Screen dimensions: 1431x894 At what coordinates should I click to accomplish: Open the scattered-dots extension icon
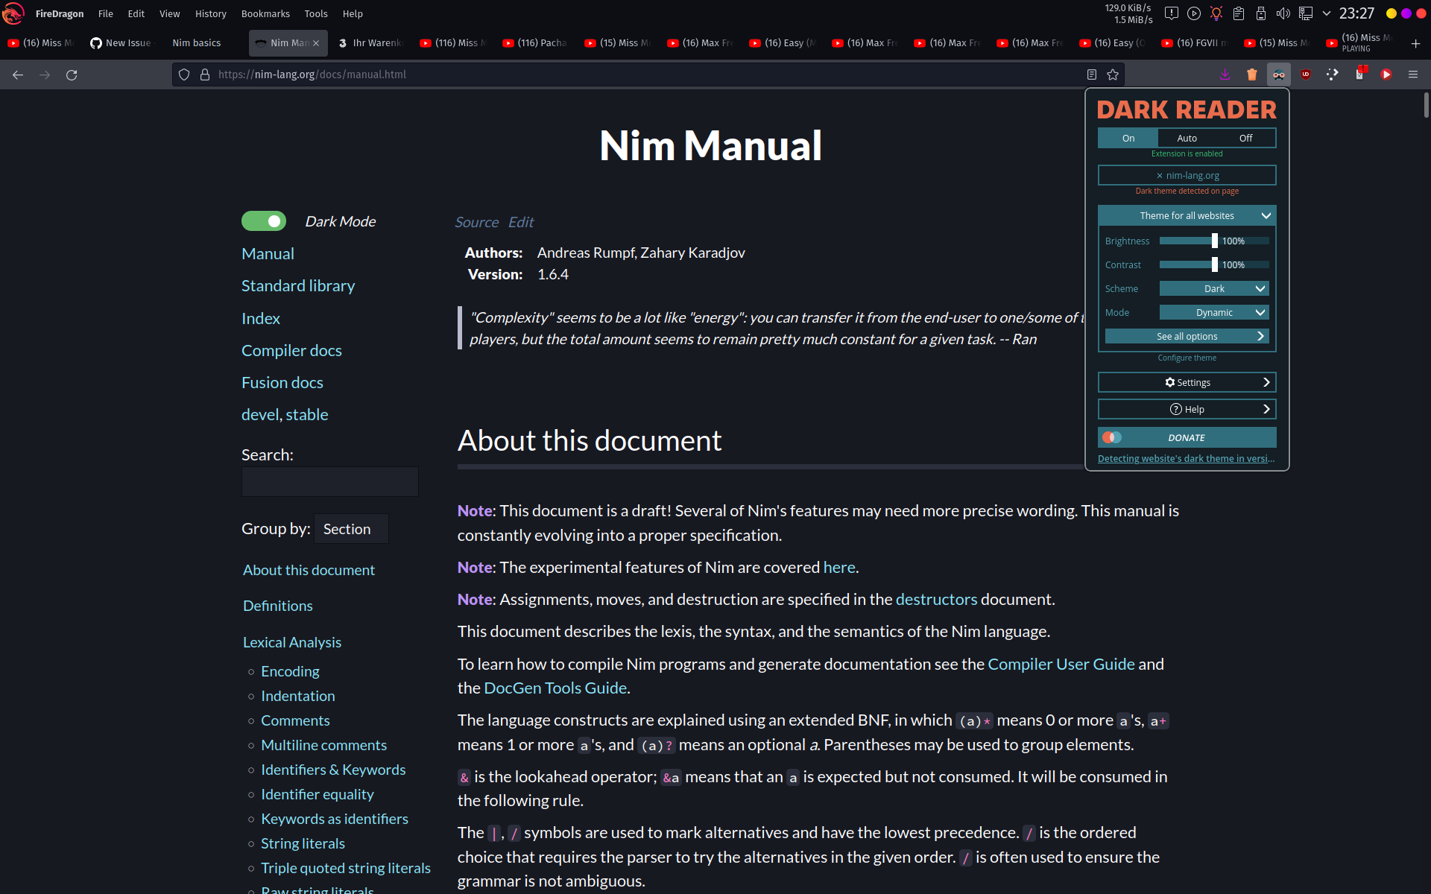click(1333, 74)
